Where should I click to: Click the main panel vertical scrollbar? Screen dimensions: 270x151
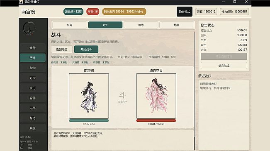(x=195, y=91)
